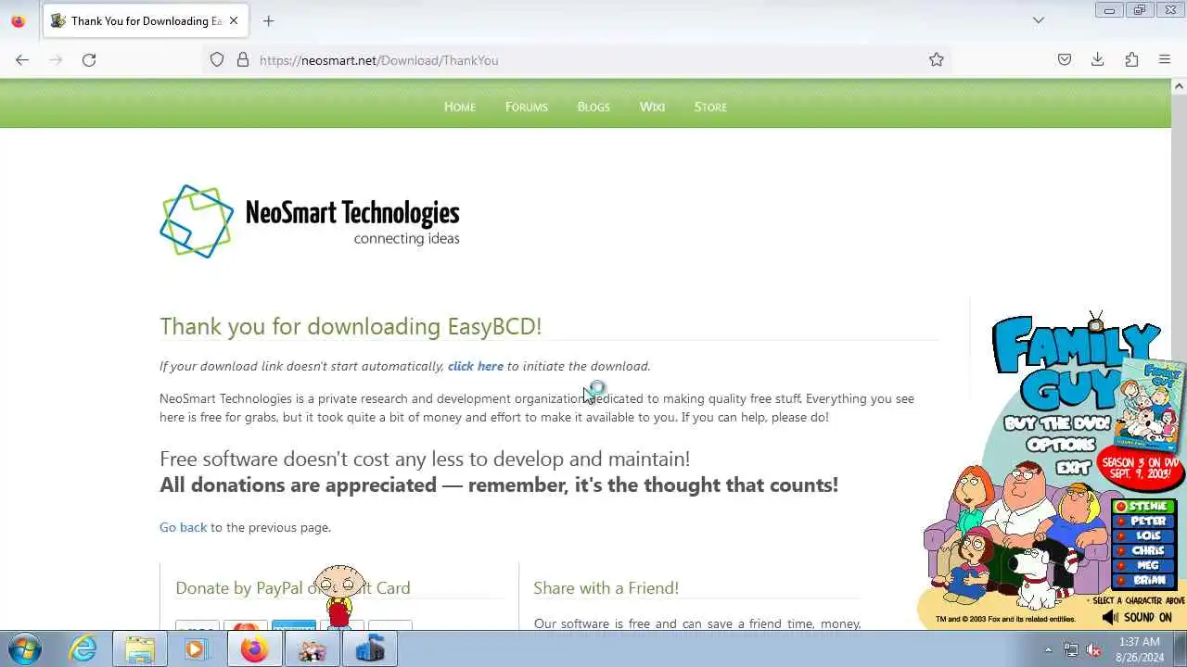The image size is (1187, 667).
Task: Open the extensions puzzle icon
Action: tap(1131, 59)
